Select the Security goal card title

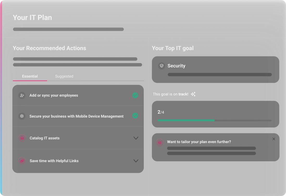tap(176, 66)
